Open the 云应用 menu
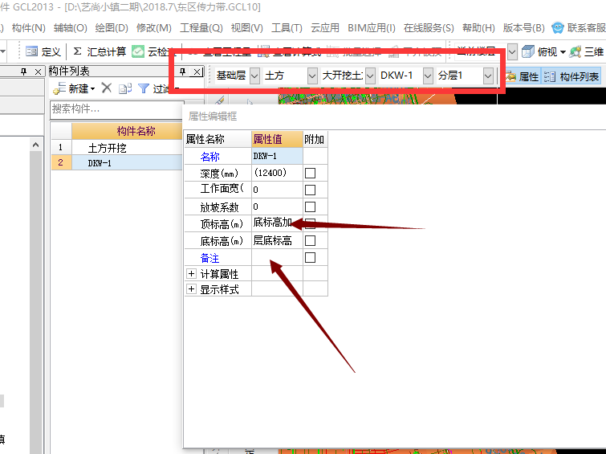 click(325, 28)
